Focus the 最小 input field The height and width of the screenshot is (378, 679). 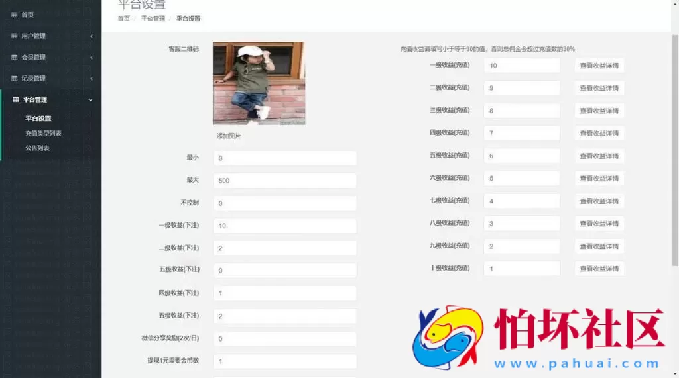click(285, 158)
